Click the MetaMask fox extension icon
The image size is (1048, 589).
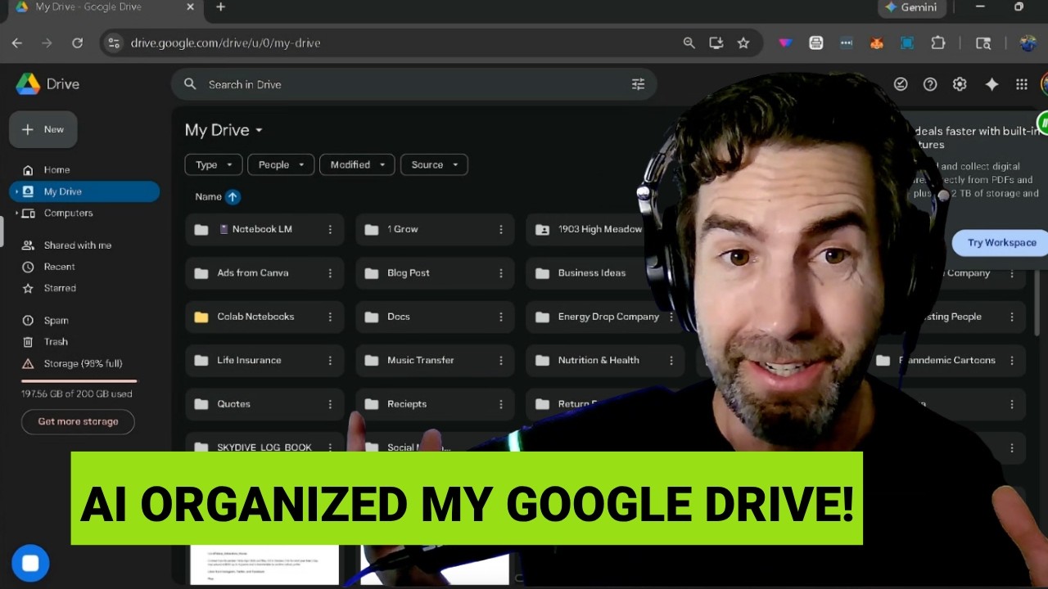[877, 43]
